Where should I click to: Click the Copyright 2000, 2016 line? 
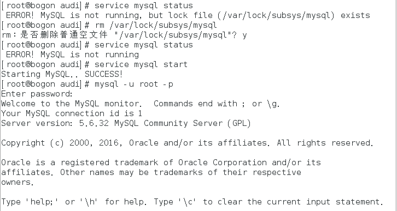188,143
